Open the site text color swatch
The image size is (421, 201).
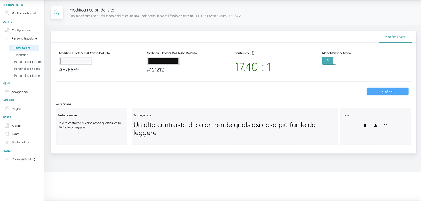coord(163,61)
